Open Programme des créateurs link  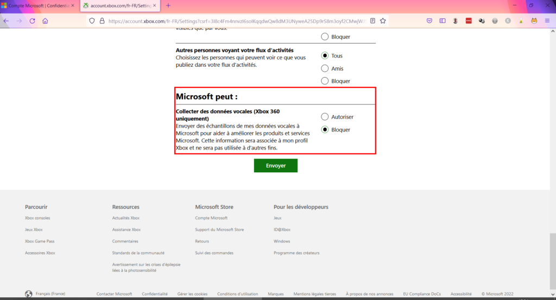(296, 253)
